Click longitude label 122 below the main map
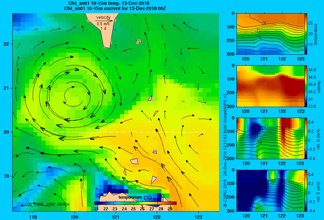The height and width of the screenshot is (220, 324). (157, 217)
